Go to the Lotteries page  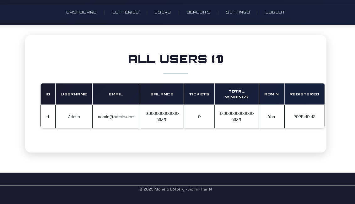[126, 12]
